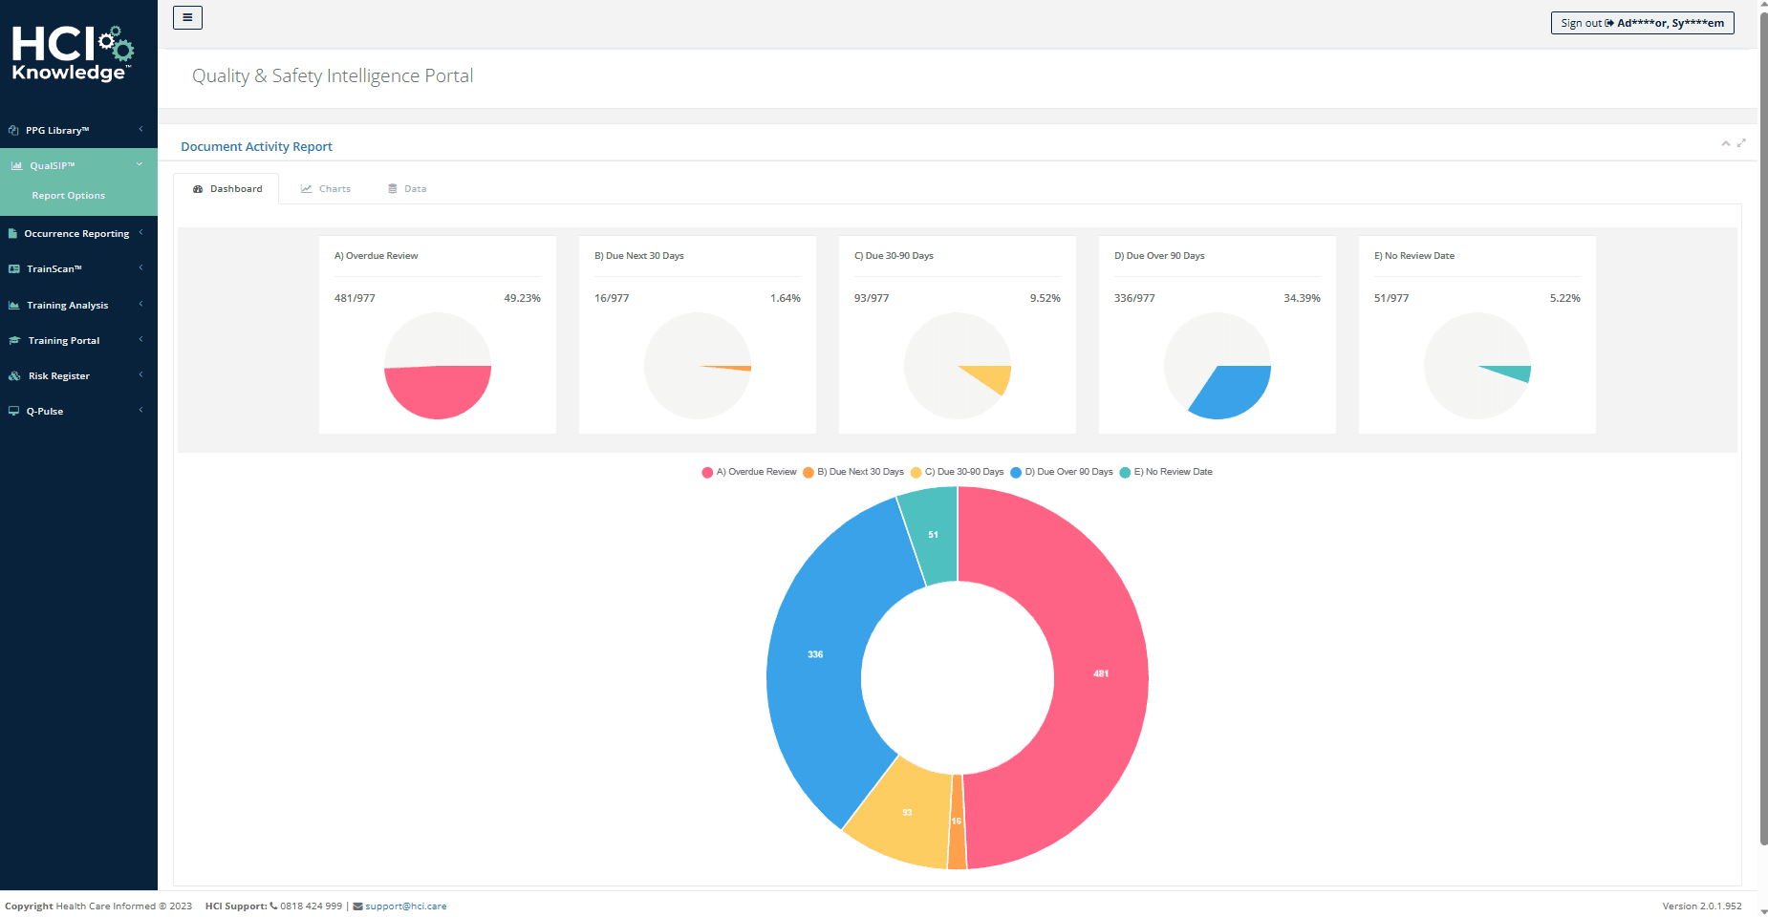Open Report Options under QualSIP

pyautogui.click(x=69, y=196)
